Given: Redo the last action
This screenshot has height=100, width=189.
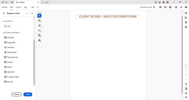Looking at the screenshot, I should tap(38, 7).
